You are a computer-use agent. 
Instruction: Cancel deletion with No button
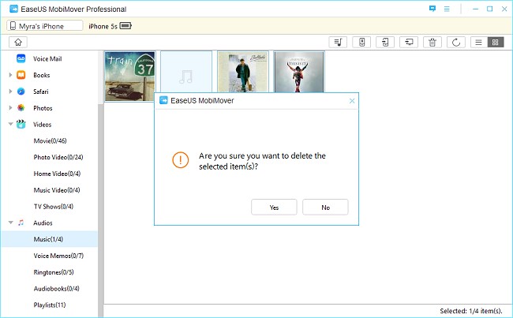(325, 207)
